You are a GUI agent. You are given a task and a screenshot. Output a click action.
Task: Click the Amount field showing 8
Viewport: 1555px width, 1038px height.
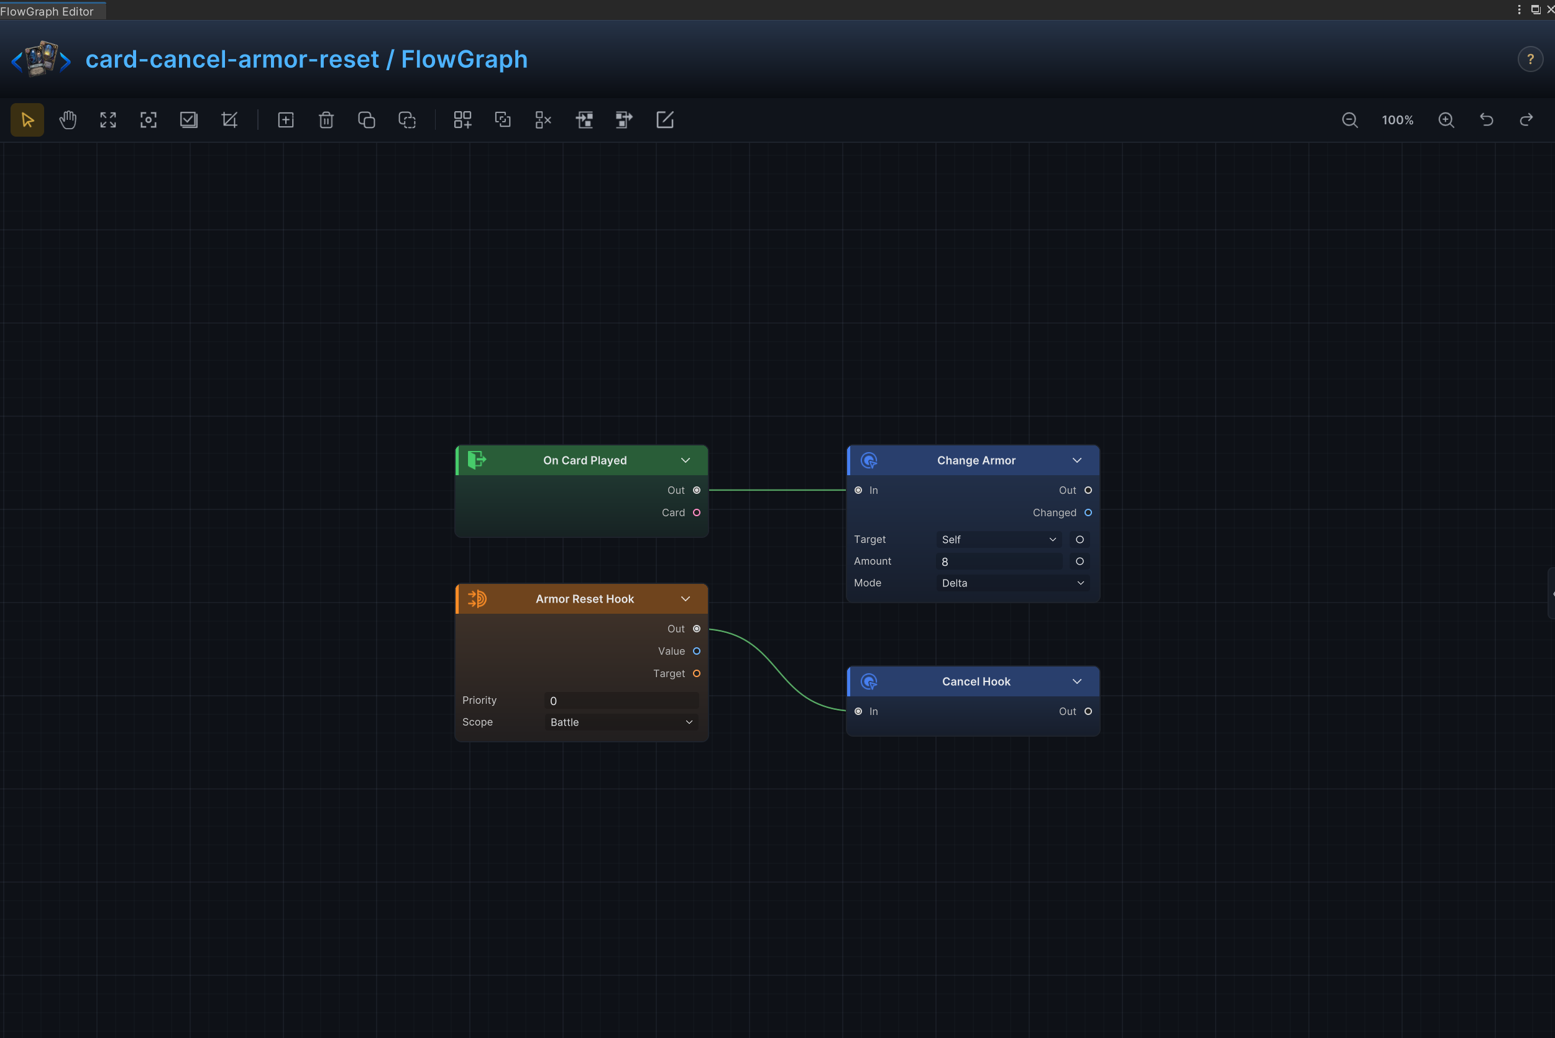tap(999, 562)
